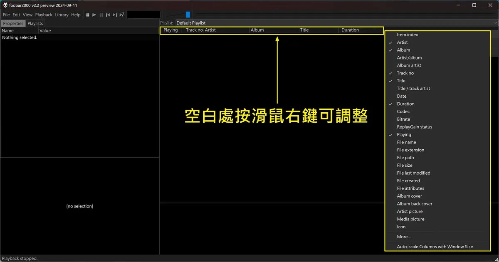Uncheck the Duration column in menu
499x262 pixels.
tap(437, 104)
